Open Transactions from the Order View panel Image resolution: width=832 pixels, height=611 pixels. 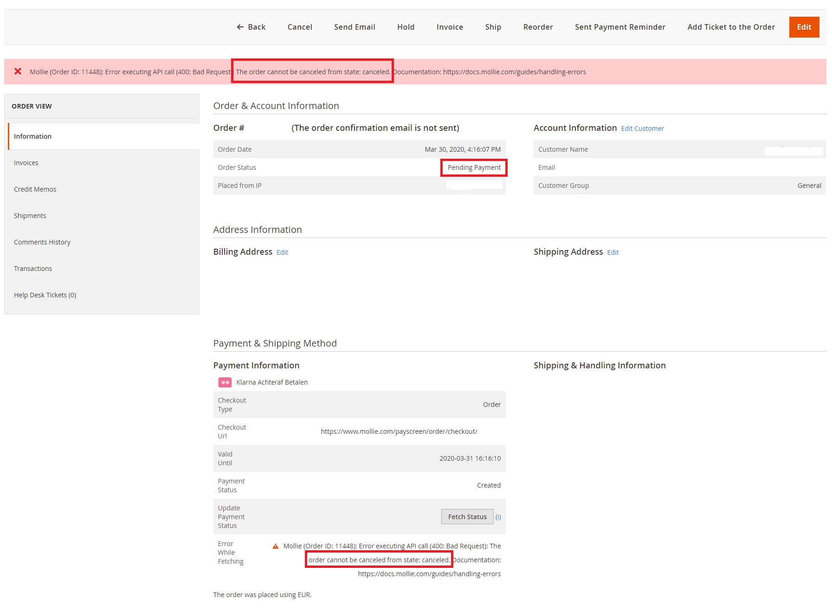coord(32,268)
